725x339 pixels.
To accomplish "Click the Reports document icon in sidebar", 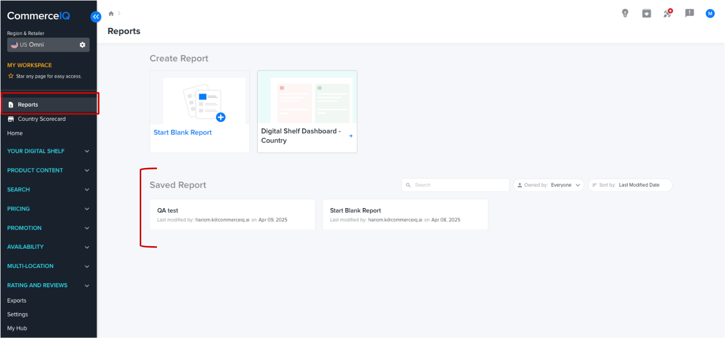I will click(x=11, y=105).
